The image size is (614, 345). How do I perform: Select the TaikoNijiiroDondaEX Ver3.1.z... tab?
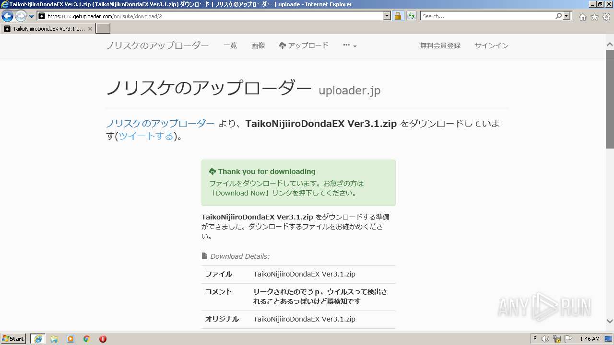[48, 29]
